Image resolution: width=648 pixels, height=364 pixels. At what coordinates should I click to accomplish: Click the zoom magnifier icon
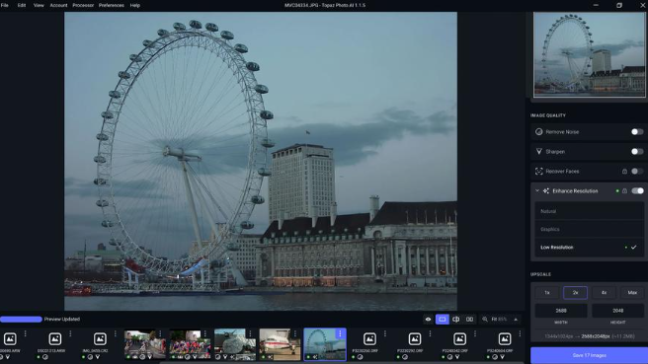pyautogui.click(x=485, y=319)
